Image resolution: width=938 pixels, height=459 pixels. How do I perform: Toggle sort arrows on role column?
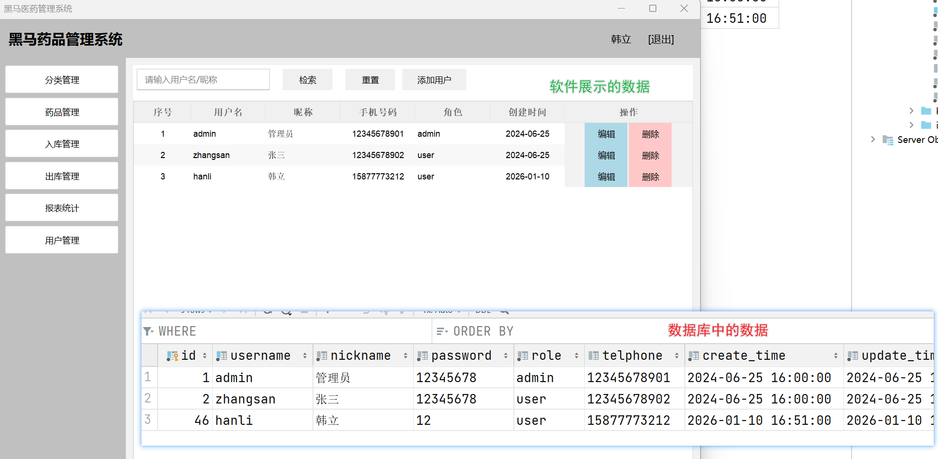pyautogui.click(x=576, y=356)
